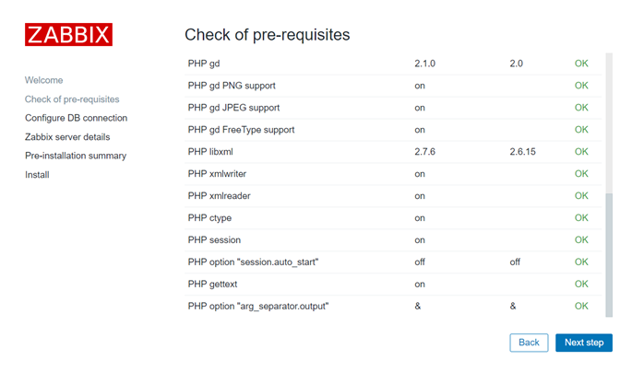Open Configure DB connection step
Image resolution: width=644 pixels, height=372 pixels.
76,118
